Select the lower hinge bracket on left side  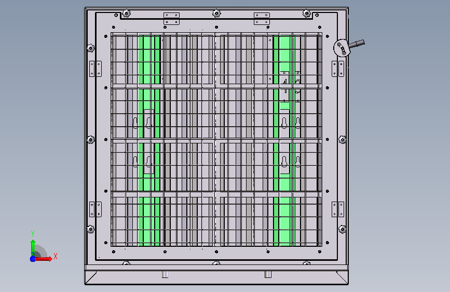click(x=96, y=209)
